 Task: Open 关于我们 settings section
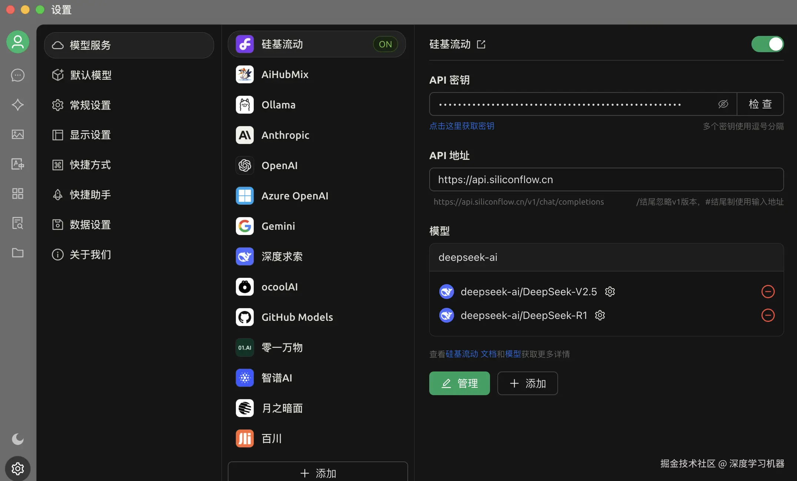(129, 255)
